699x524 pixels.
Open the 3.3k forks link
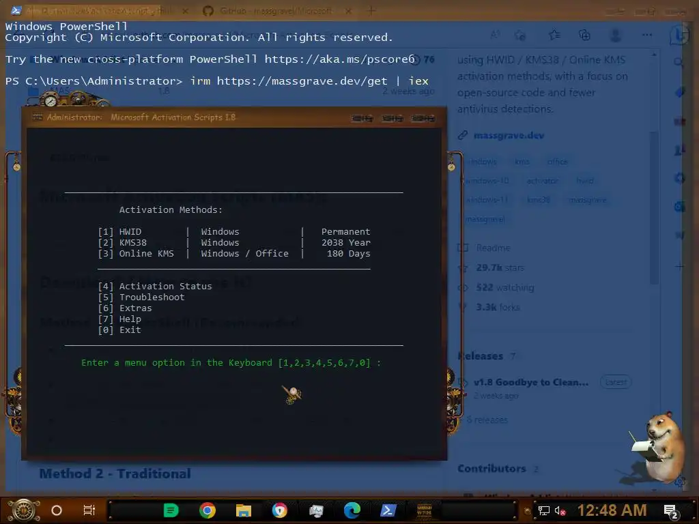(498, 307)
